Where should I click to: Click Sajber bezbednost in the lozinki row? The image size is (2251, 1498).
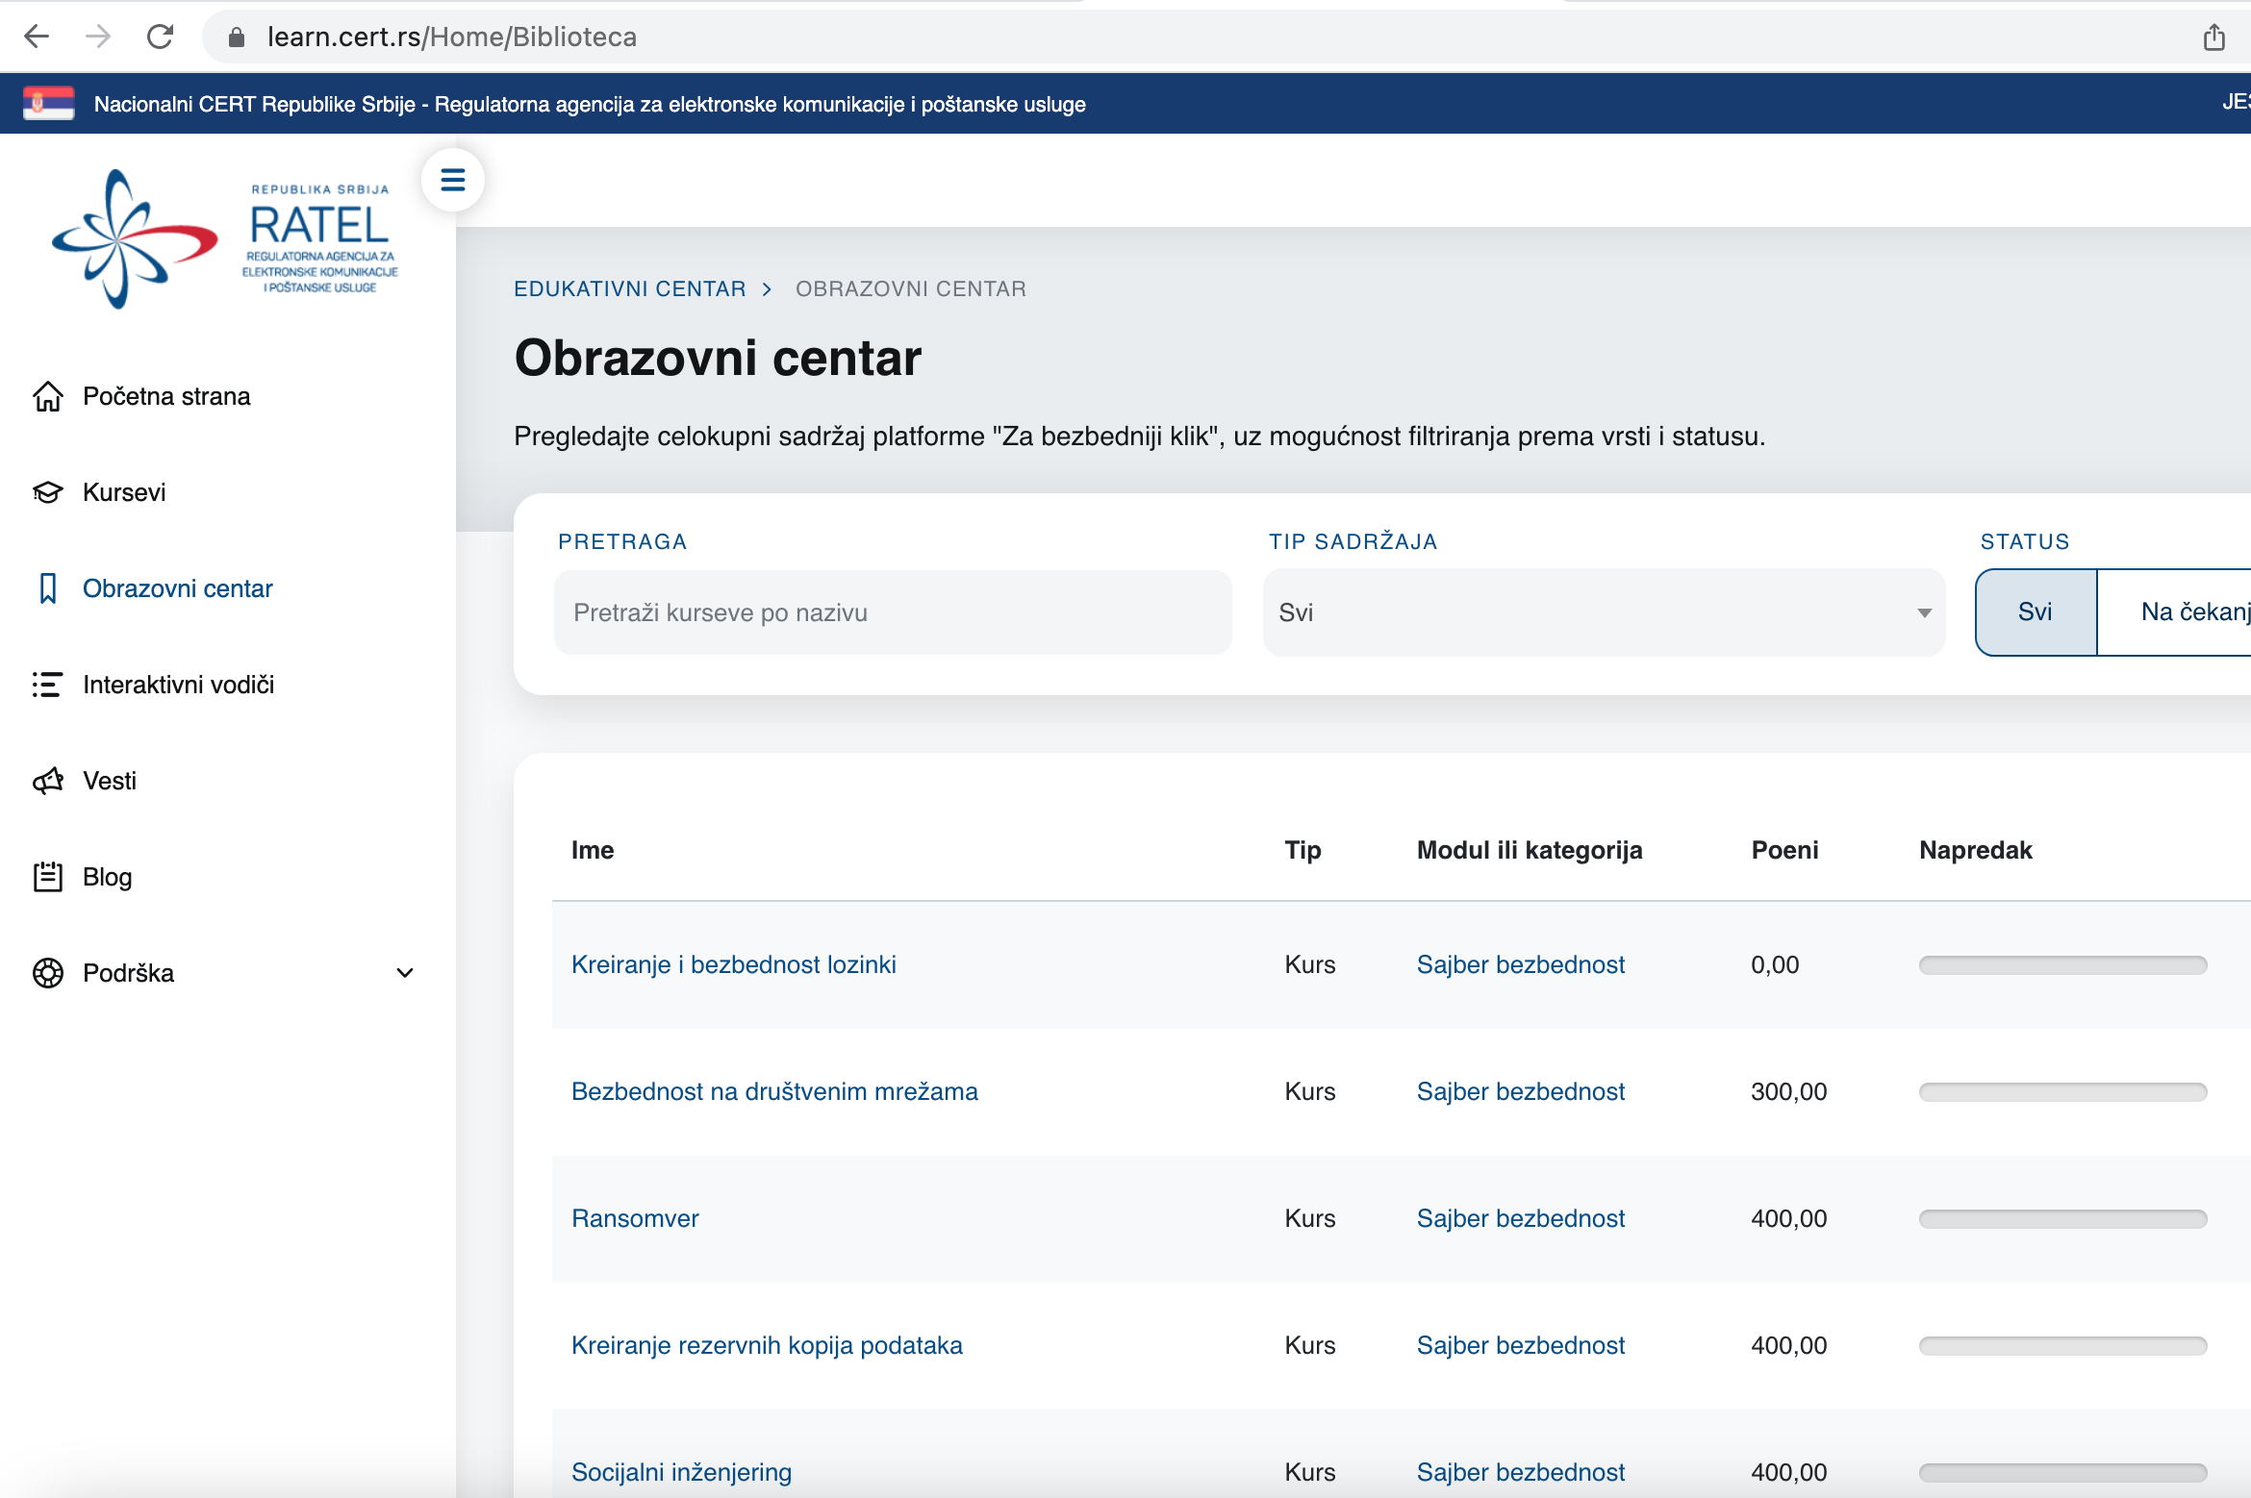[1521, 964]
